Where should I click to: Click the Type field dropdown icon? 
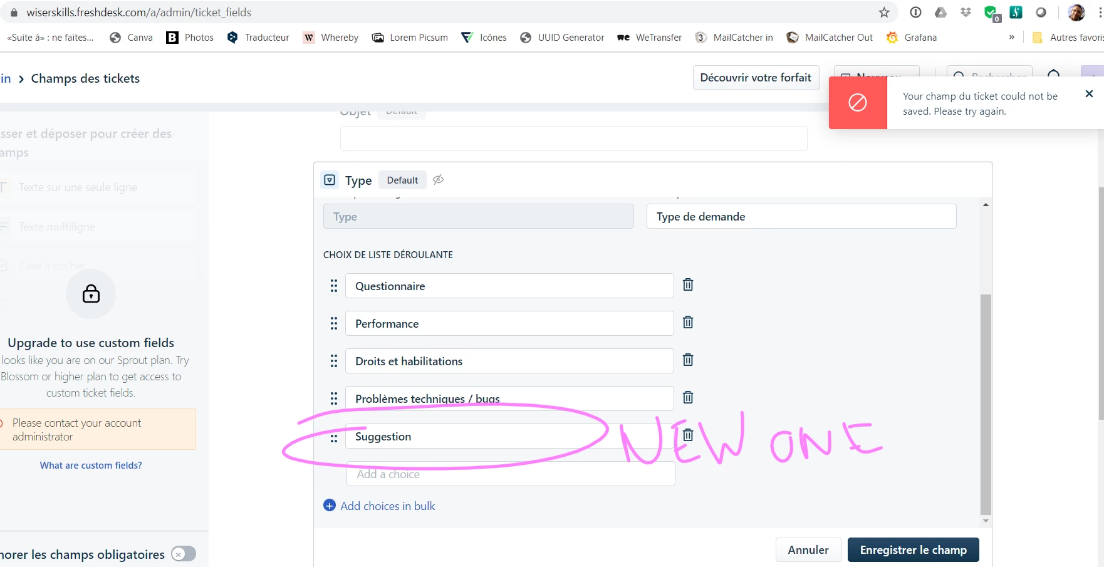[330, 180]
